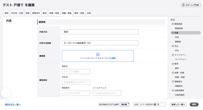Select 設備・詳細 sub-item in table of contents

tap(180, 77)
